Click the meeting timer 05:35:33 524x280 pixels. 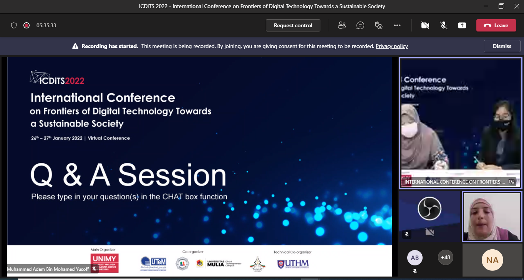coord(46,25)
